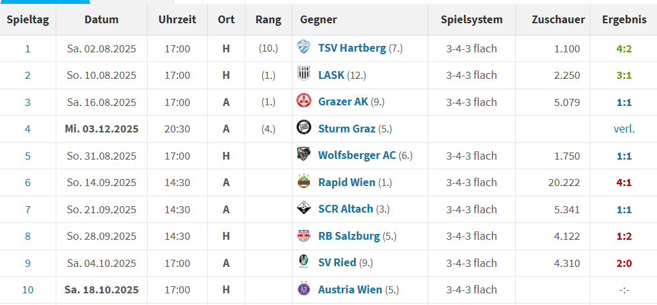Viewport: 657px width, 305px height.
Task: Open the Rapid Wien team link
Action: 347,182
